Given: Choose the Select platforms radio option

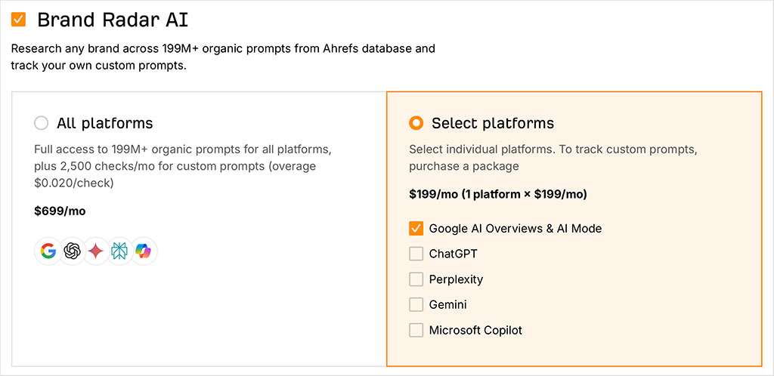Looking at the screenshot, I should click(416, 123).
